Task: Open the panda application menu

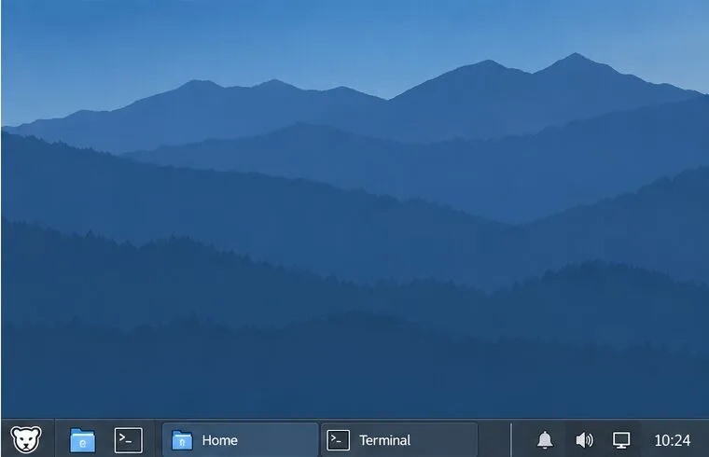Action: [x=26, y=439]
